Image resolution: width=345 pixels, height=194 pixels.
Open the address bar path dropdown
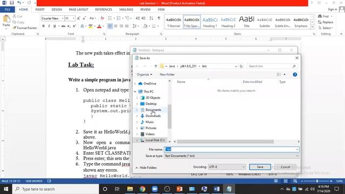(236, 66)
